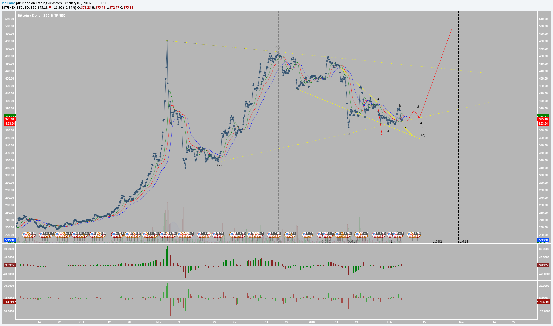
Task: Click red 375.18 price label on right axis
Action: (x=543, y=119)
